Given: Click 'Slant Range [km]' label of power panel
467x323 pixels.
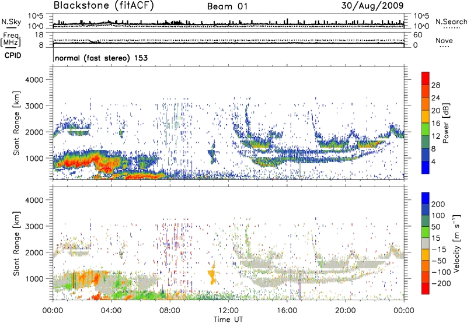Looking at the screenshot, I should tap(16, 123).
